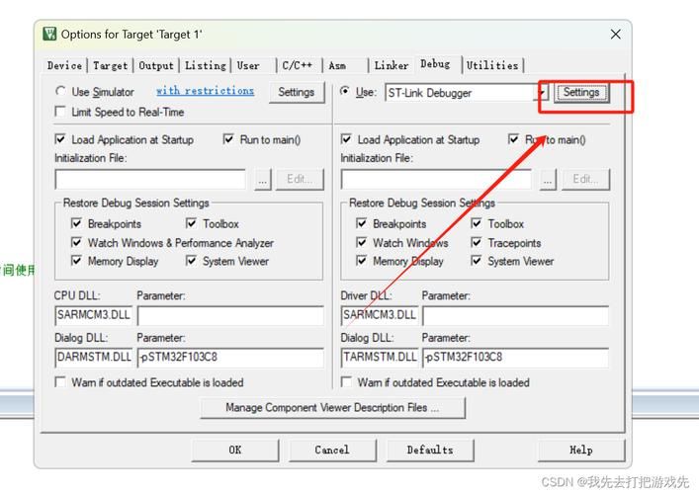The width and height of the screenshot is (699, 494).
Task: Browse for left Initialization File with ... button
Action: 262,179
